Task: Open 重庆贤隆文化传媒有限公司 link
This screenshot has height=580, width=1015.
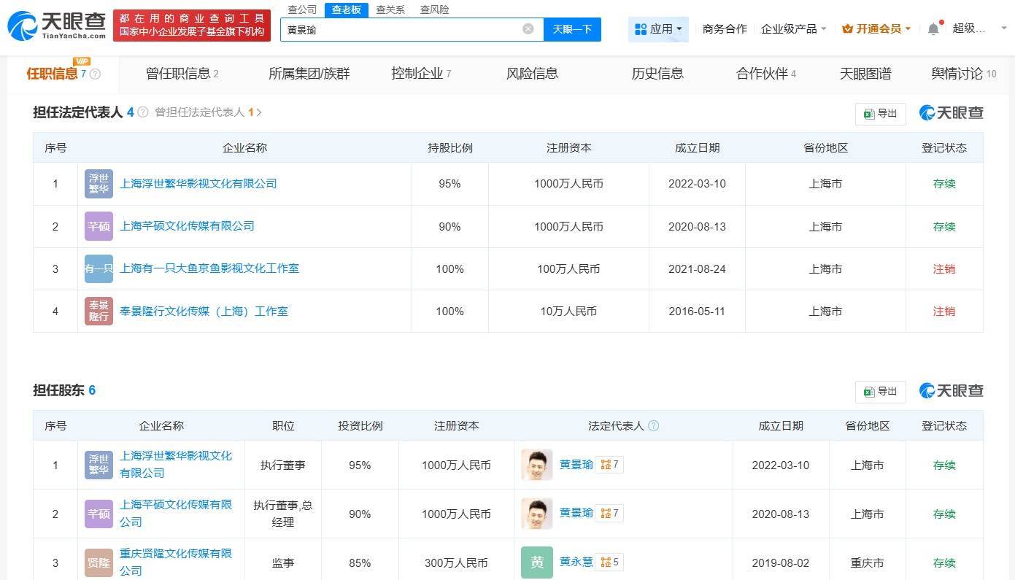Action: (176, 562)
